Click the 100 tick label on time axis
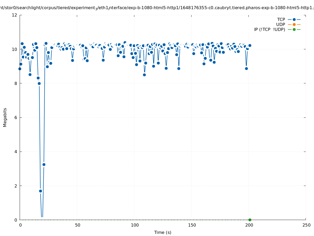Viewport: 314px width, 236px height. click(x=135, y=225)
